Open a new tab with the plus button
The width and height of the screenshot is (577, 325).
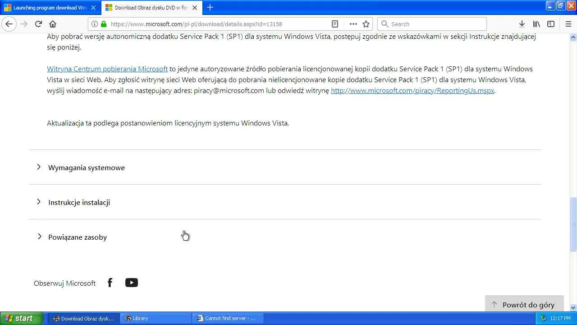click(210, 7)
